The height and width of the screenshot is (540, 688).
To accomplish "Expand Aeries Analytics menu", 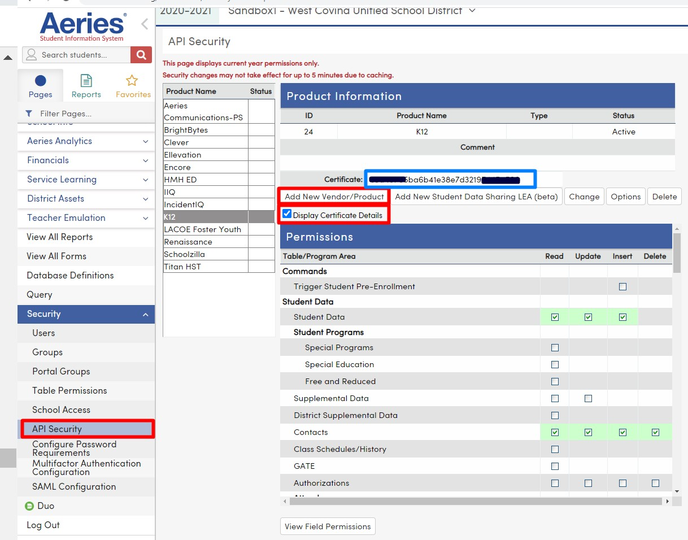I will [x=86, y=141].
